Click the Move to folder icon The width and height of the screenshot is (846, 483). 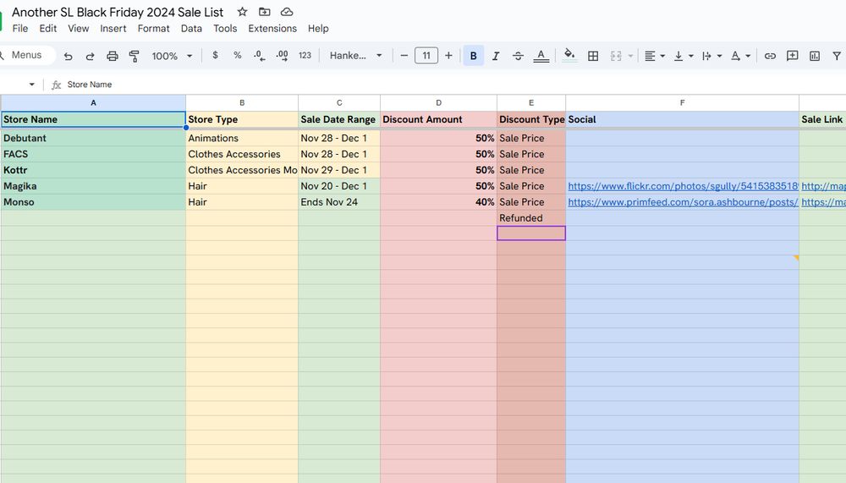[264, 11]
